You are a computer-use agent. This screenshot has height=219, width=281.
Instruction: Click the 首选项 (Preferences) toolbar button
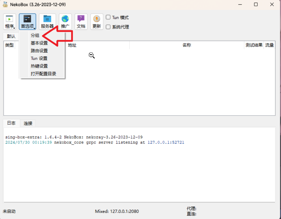point(28,22)
